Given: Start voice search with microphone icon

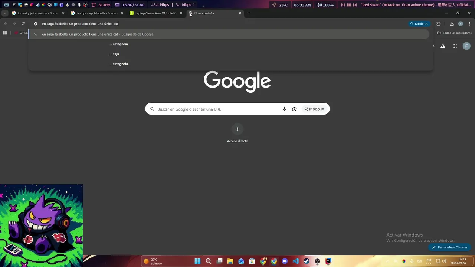Looking at the screenshot, I should click(x=284, y=109).
